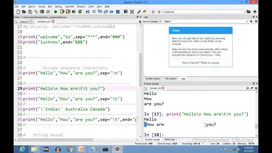Browse for a working directory folder icon
The image size is (272, 153).
pos(249,12)
